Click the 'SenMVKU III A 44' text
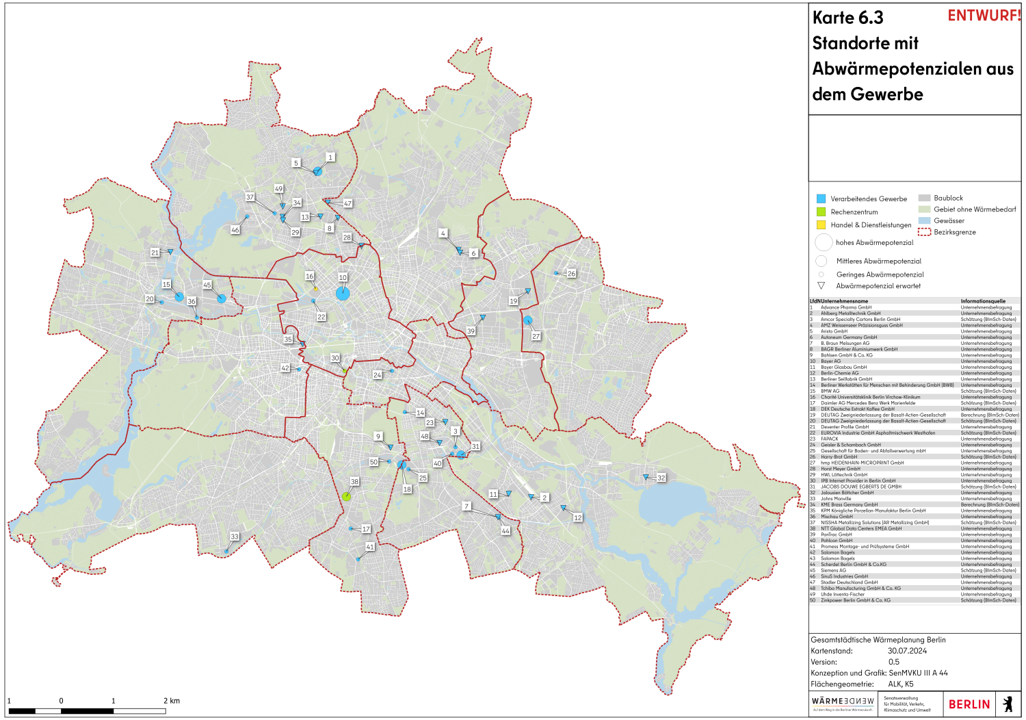The image size is (1026, 720). (x=919, y=673)
